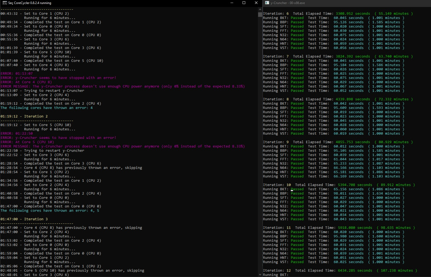Viewport: 431px width, 277px height.
Task: Click the Iteration 10 elapsed time line
Action: [339, 185]
